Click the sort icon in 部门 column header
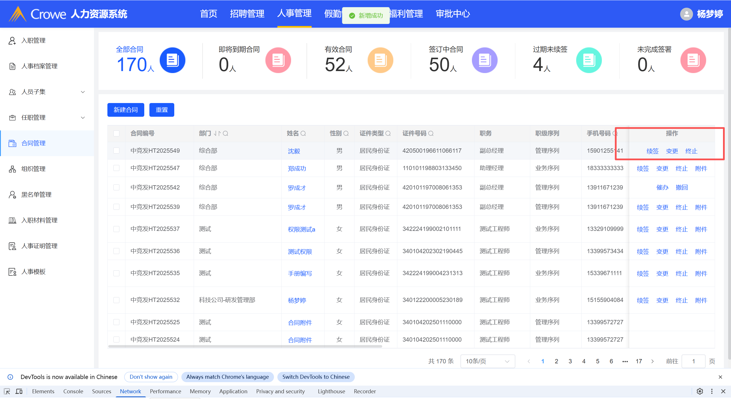731x399 pixels. (x=217, y=133)
